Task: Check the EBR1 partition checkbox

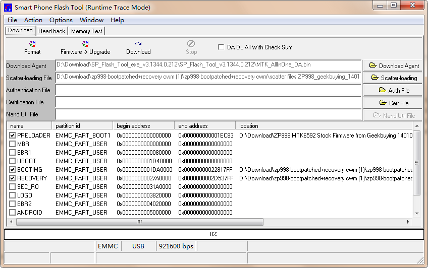Action: tap(12, 153)
